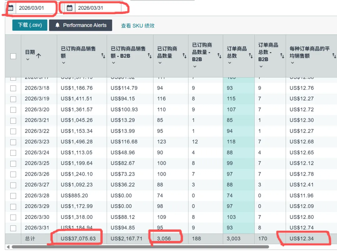Expand the chevron under 已订购商品销售额 header
This screenshot has width=337, height=251.
click(64, 63)
